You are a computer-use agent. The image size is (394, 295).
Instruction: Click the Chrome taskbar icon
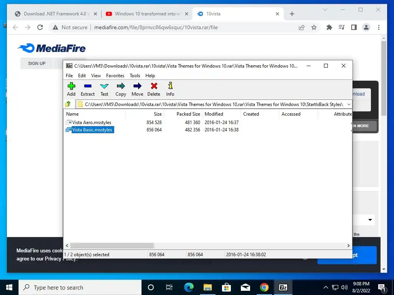tap(264, 287)
